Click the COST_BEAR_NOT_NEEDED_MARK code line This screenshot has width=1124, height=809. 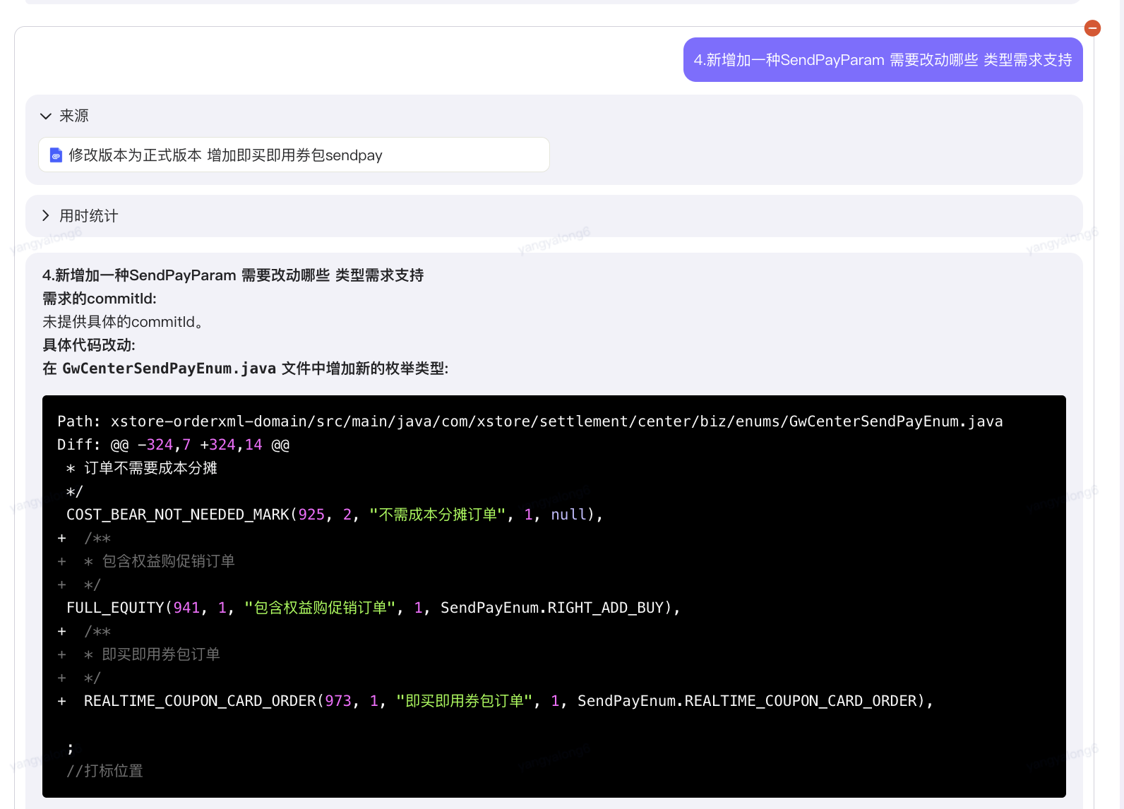(x=335, y=515)
